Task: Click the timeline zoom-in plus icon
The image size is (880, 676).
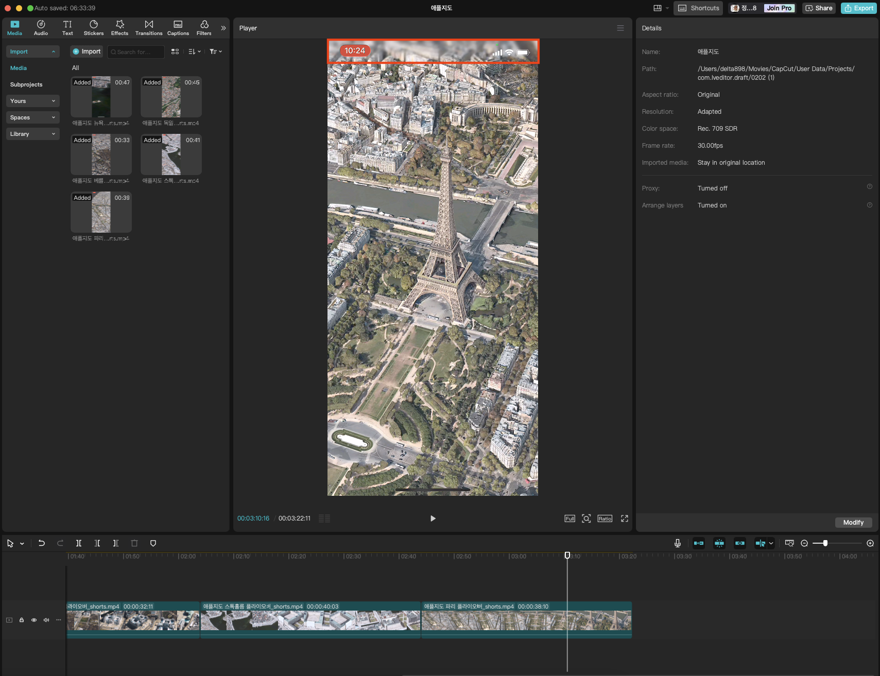Action: coord(870,543)
